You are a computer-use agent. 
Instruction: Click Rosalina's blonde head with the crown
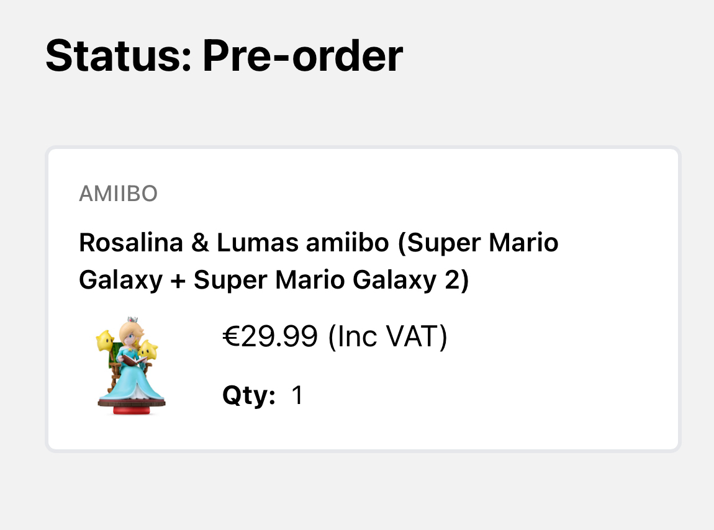click(x=131, y=330)
